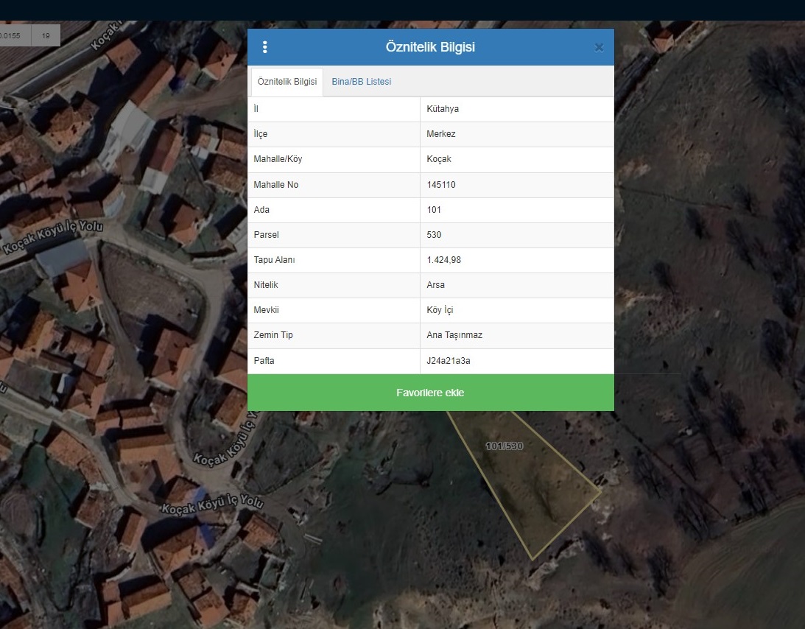Switch to the Bina/BB Listesi tab

coord(361,82)
